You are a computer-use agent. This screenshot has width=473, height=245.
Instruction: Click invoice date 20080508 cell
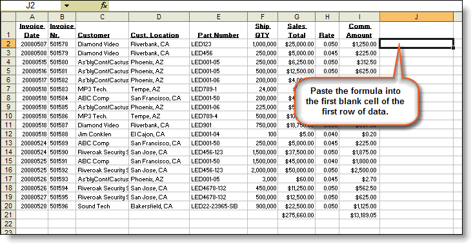tap(32, 53)
